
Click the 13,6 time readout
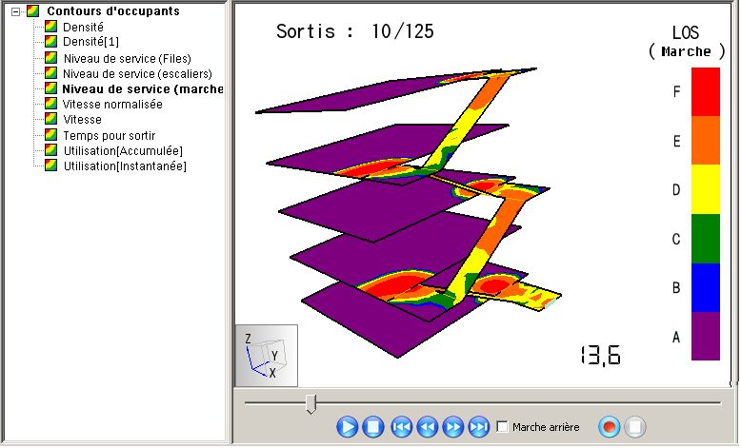(x=600, y=355)
